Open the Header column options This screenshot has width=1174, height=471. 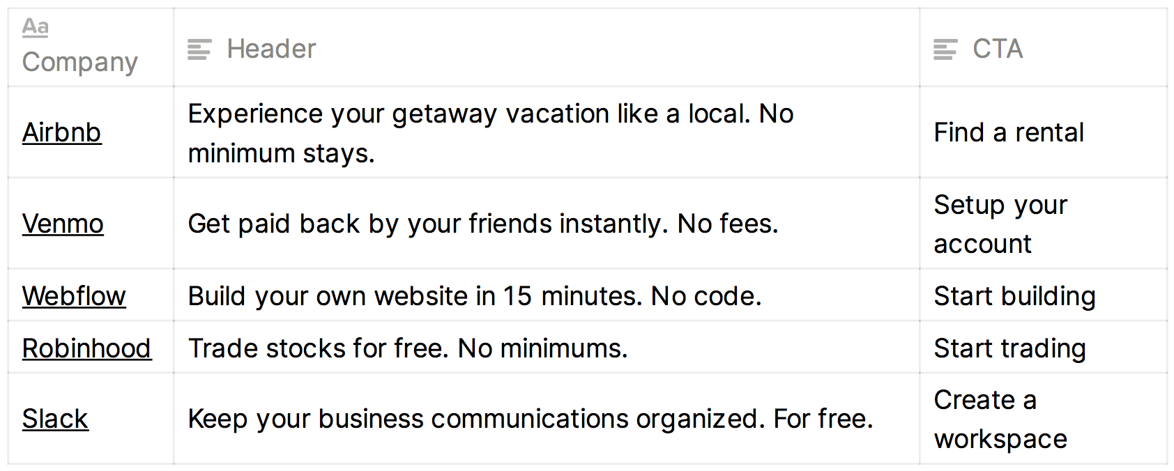coord(547,47)
